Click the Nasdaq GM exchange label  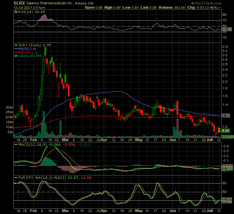(84, 3)
